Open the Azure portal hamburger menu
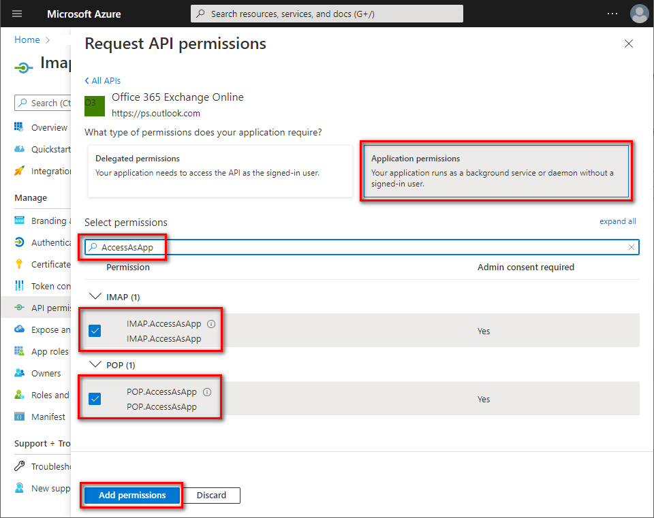 pyautogui.click(x=17, y=14)
